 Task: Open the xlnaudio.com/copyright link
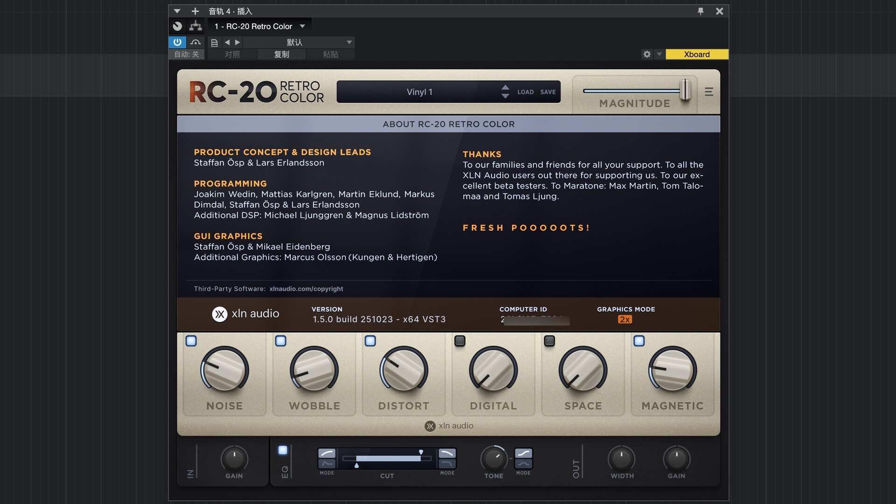click(306, 289)
